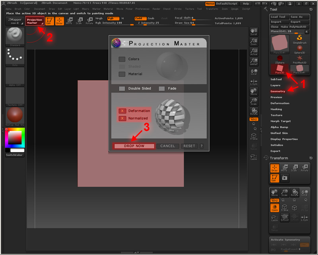Click the SwitchColor button
The image size is (318, 255).
coord(14,155)
